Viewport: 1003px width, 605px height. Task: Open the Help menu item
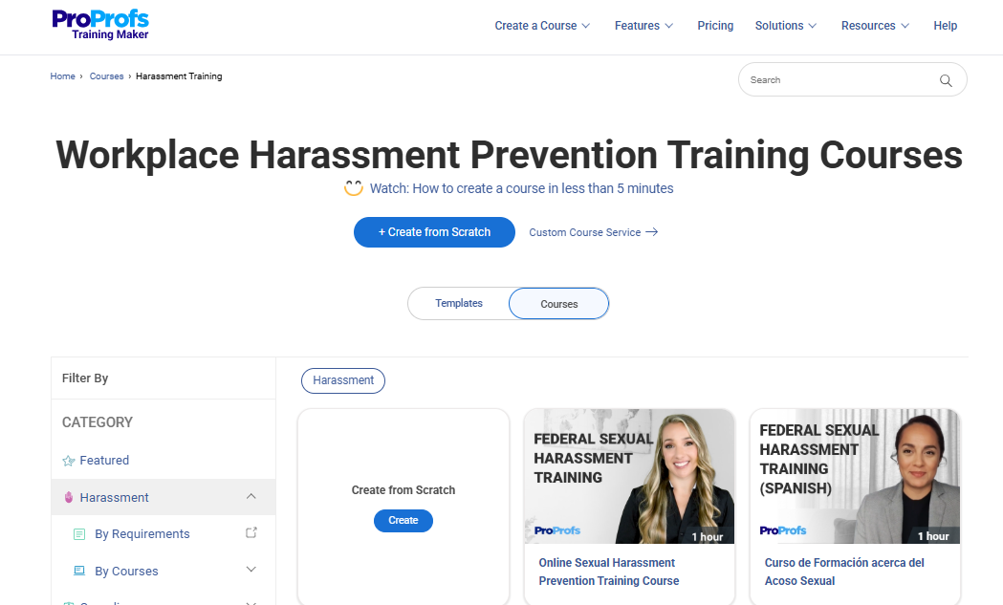(x=945, y=26)
